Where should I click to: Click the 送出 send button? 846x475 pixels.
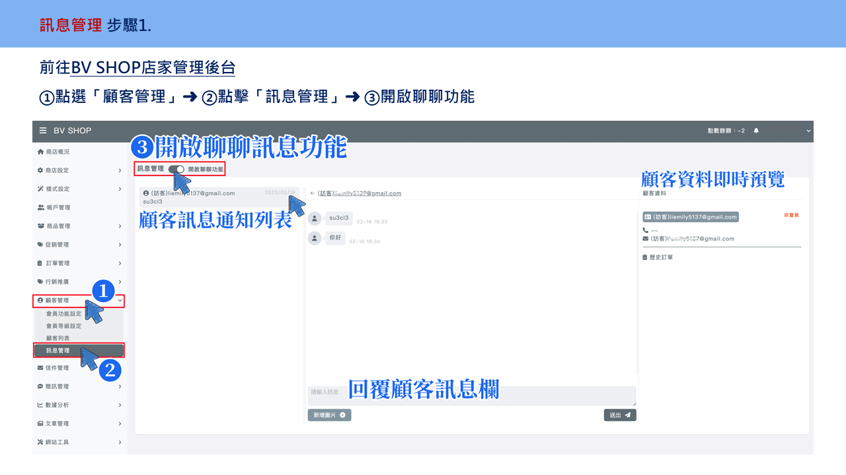coord(620,415)
